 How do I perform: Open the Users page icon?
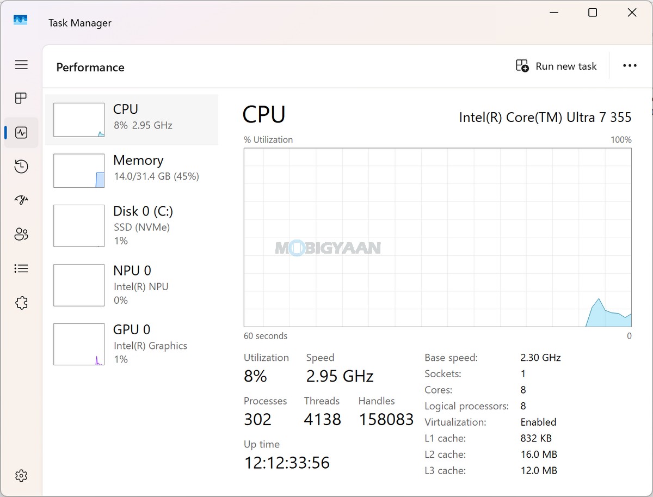point(21,235)
